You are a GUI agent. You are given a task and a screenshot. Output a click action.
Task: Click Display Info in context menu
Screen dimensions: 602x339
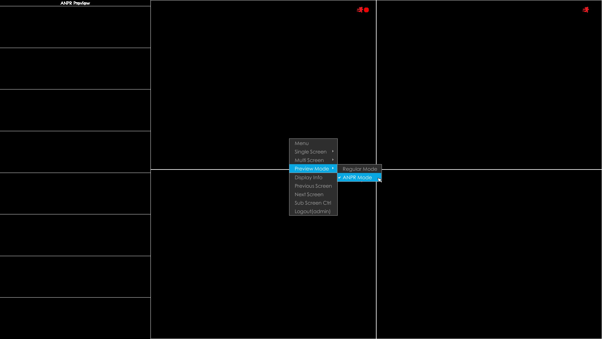pos(309,177)
